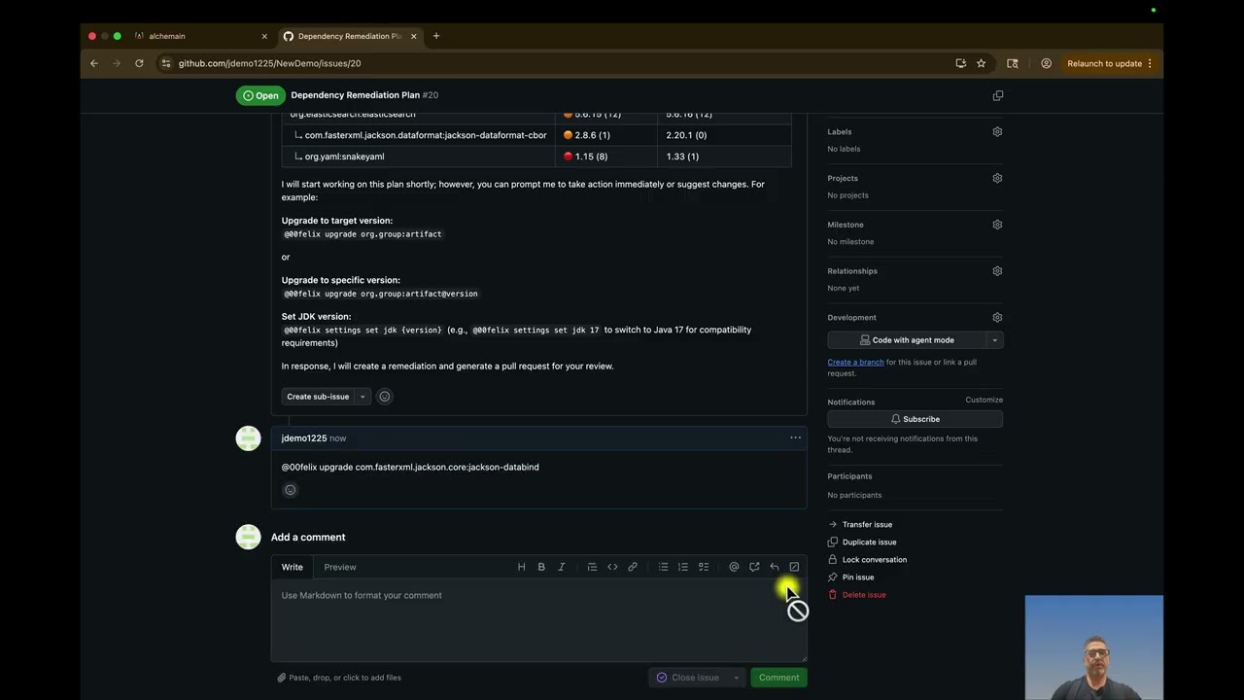1244x700 pixels.
Task: Reload the page in browser toolbar
Action: coord(139,63)
